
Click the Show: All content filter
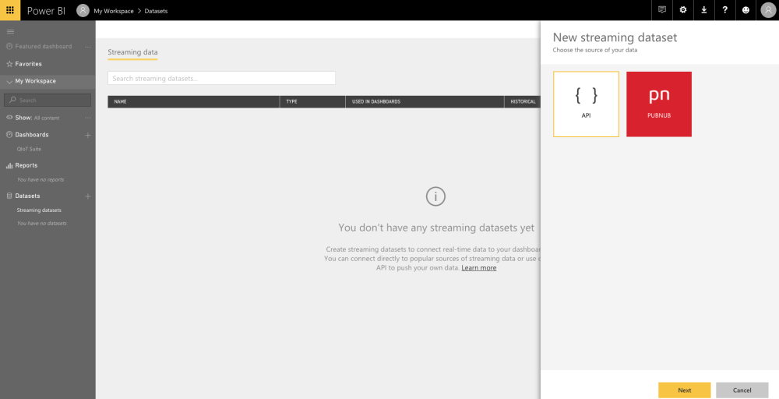(37, 118)
